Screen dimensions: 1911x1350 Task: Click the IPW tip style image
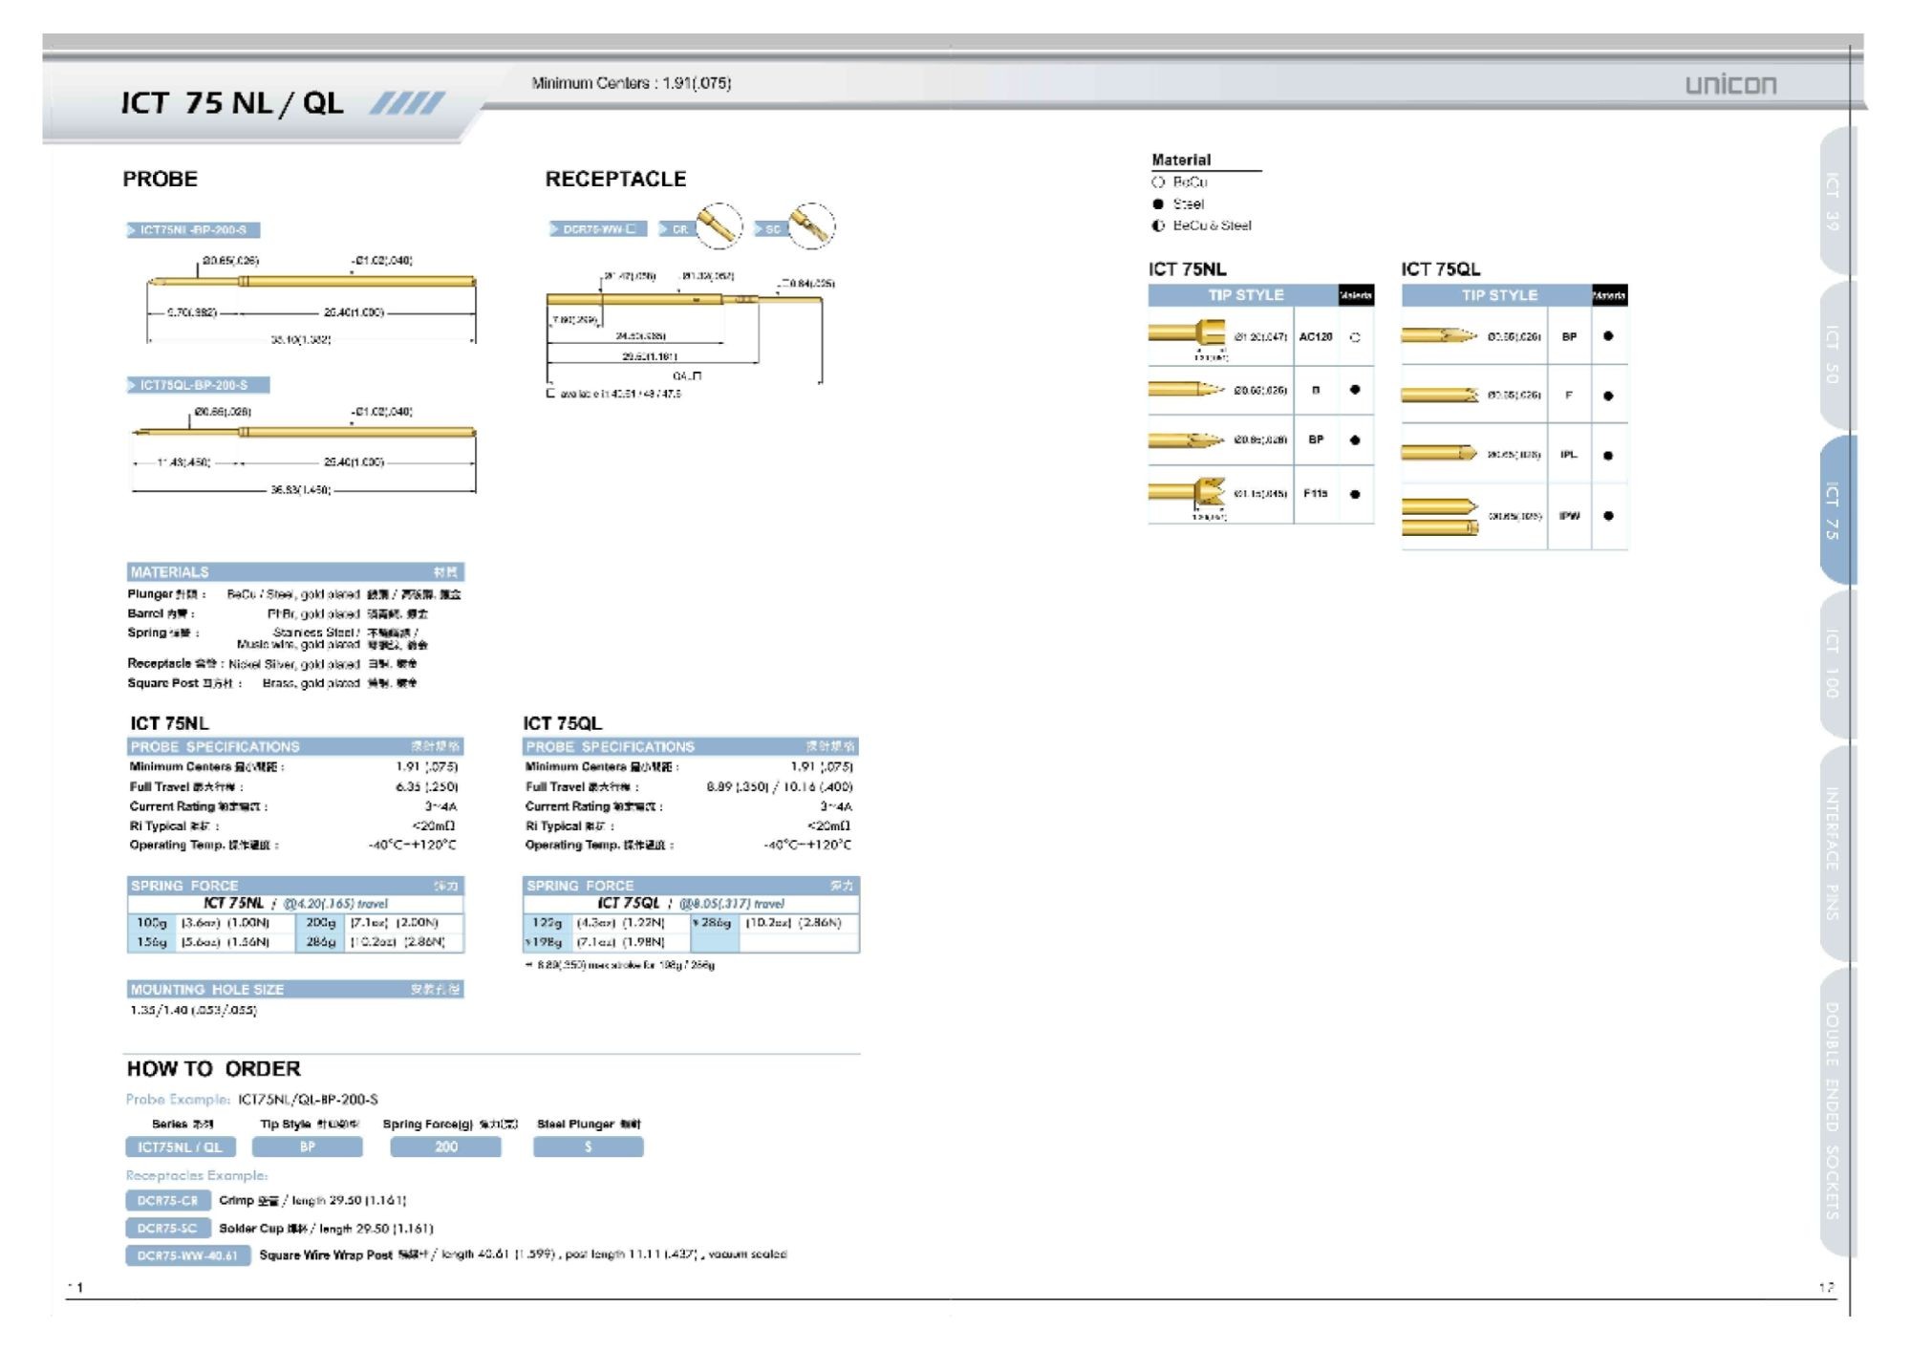[1441, 516]
